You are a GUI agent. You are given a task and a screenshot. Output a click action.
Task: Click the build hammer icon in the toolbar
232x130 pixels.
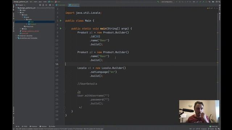tap(158, 2)
